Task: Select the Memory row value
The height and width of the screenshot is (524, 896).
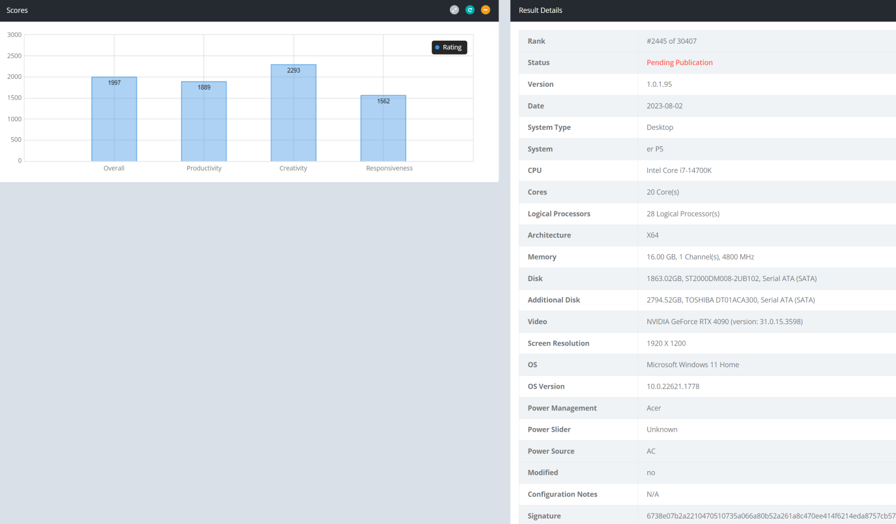Action: (x=700, y=257)
